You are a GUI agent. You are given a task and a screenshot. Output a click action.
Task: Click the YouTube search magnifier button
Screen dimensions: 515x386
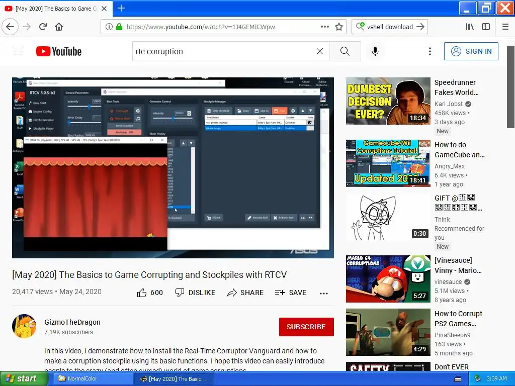(345, 51)
